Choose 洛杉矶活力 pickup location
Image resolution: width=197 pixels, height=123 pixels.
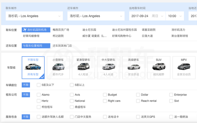pyautogui.click(x=178, y=30)
